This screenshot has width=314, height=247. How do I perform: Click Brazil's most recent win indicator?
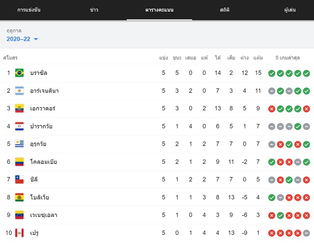click(306, 74)
